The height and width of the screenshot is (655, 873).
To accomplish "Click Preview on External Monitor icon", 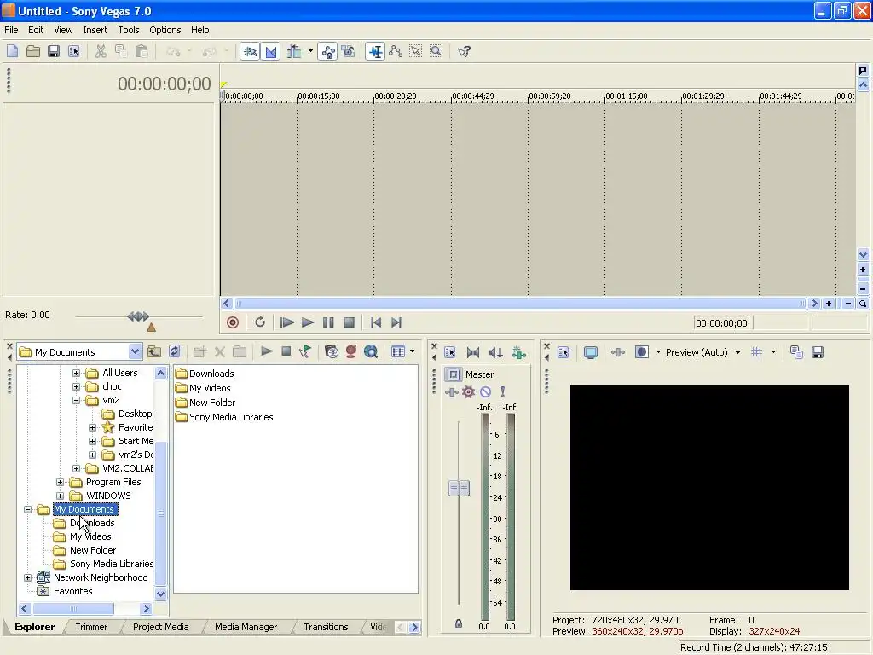I will coord(591,352).
